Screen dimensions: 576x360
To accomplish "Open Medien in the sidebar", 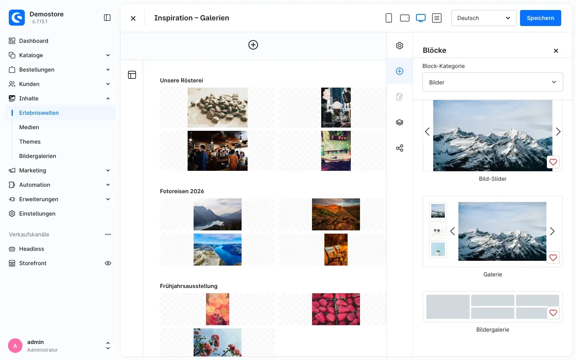I will (29, 127).
